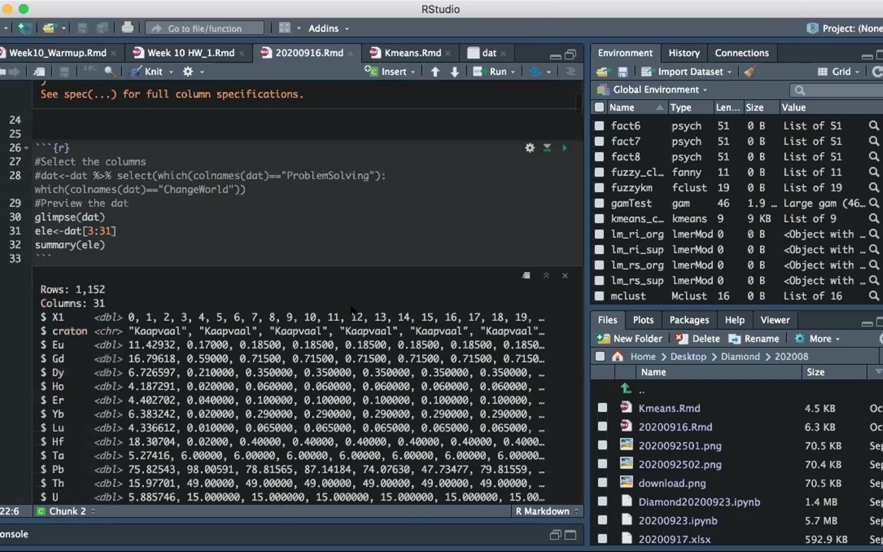Click the save file icon in editor toolbar
Image resolution: width=883 pixels, height=552 pixels.
pos(64,72)
